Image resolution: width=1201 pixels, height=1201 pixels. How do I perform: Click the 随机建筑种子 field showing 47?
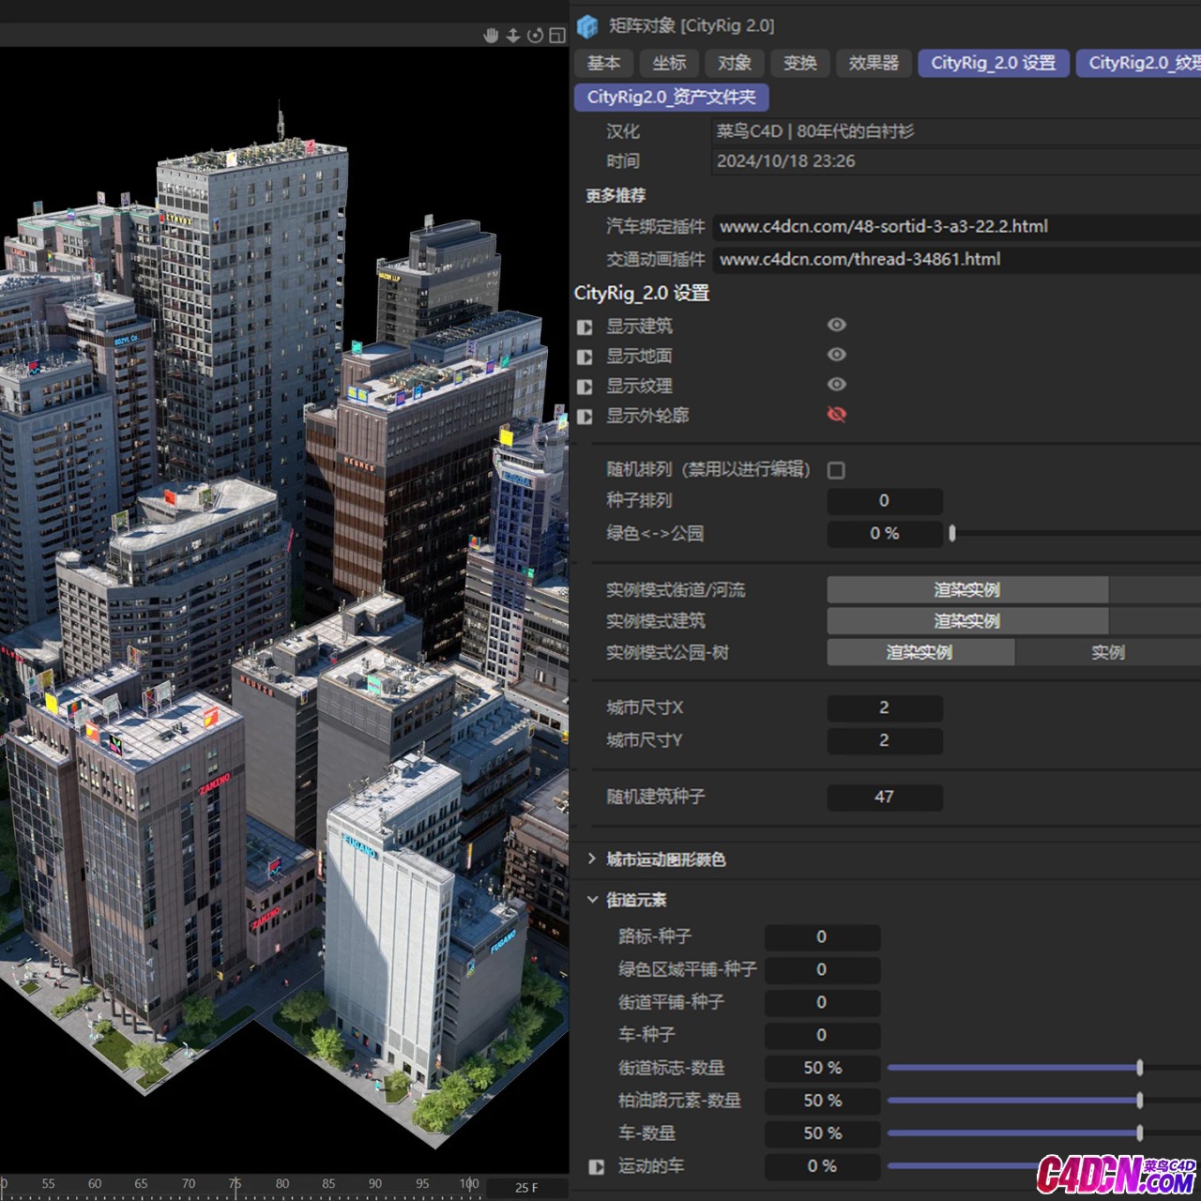(x=885, y=797)
